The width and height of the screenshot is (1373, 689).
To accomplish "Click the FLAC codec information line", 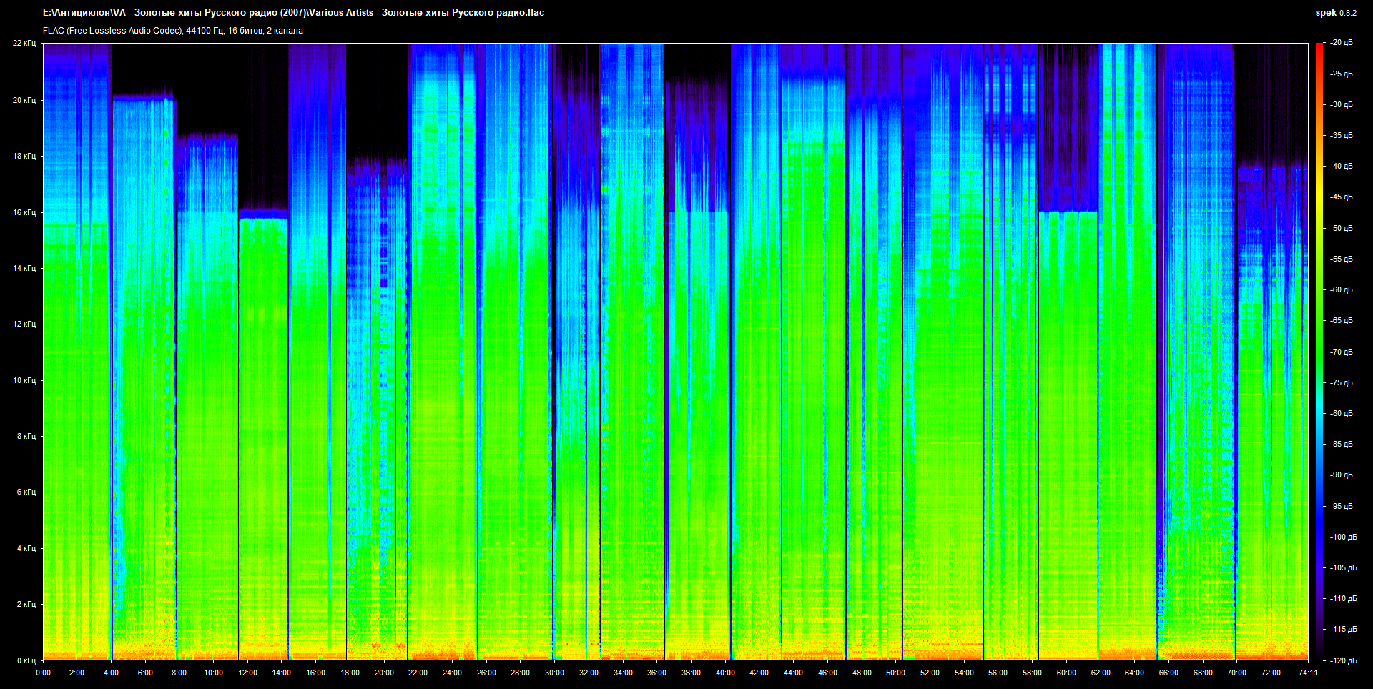I will [x=173, y=31].
